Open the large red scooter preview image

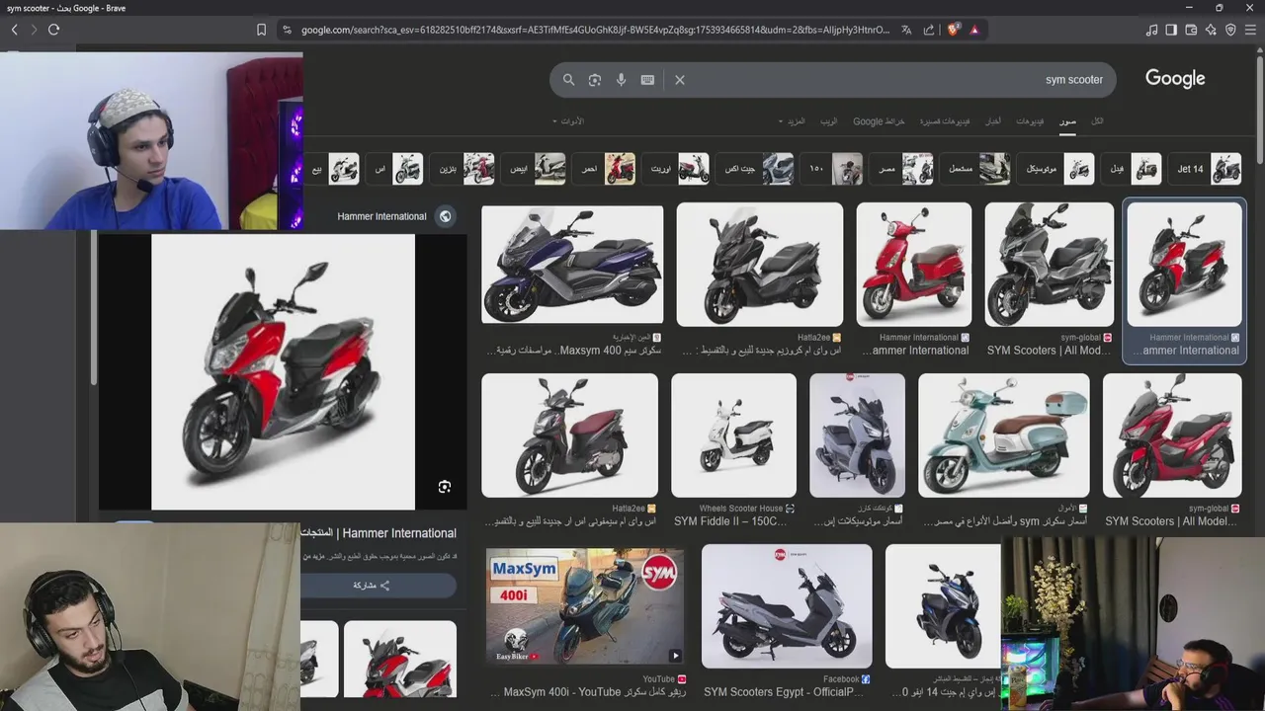283,371
